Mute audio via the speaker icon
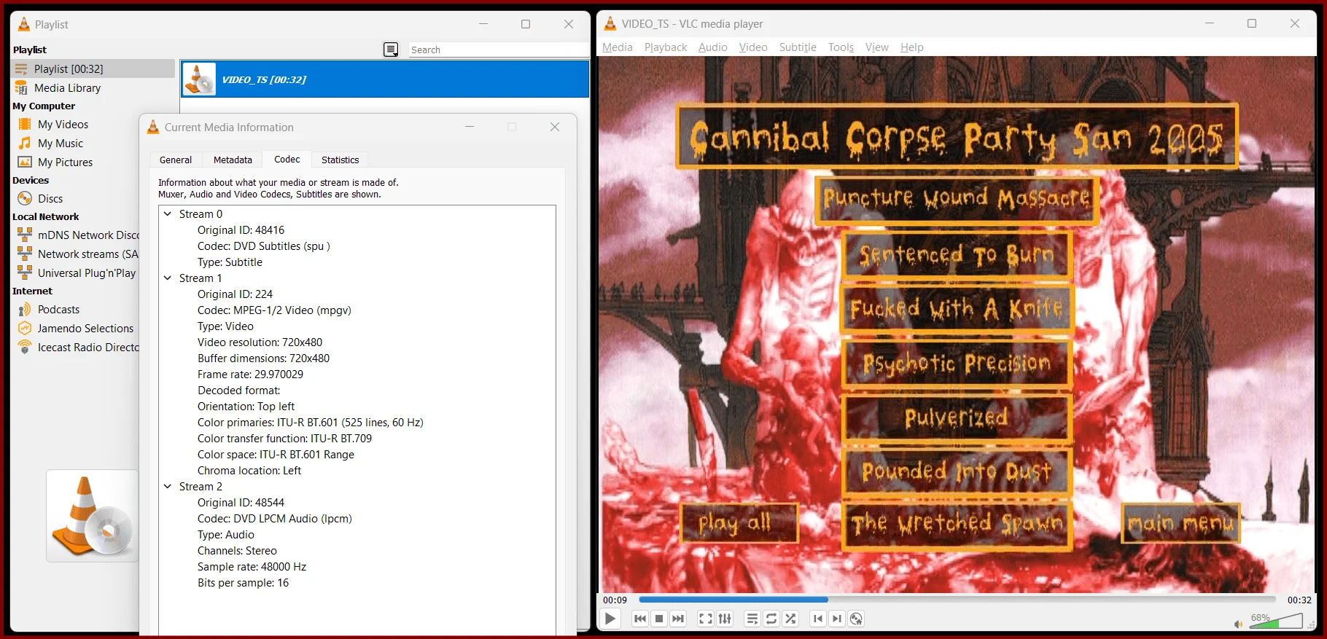This screenshot has width=1327, height=639. 1238,624
